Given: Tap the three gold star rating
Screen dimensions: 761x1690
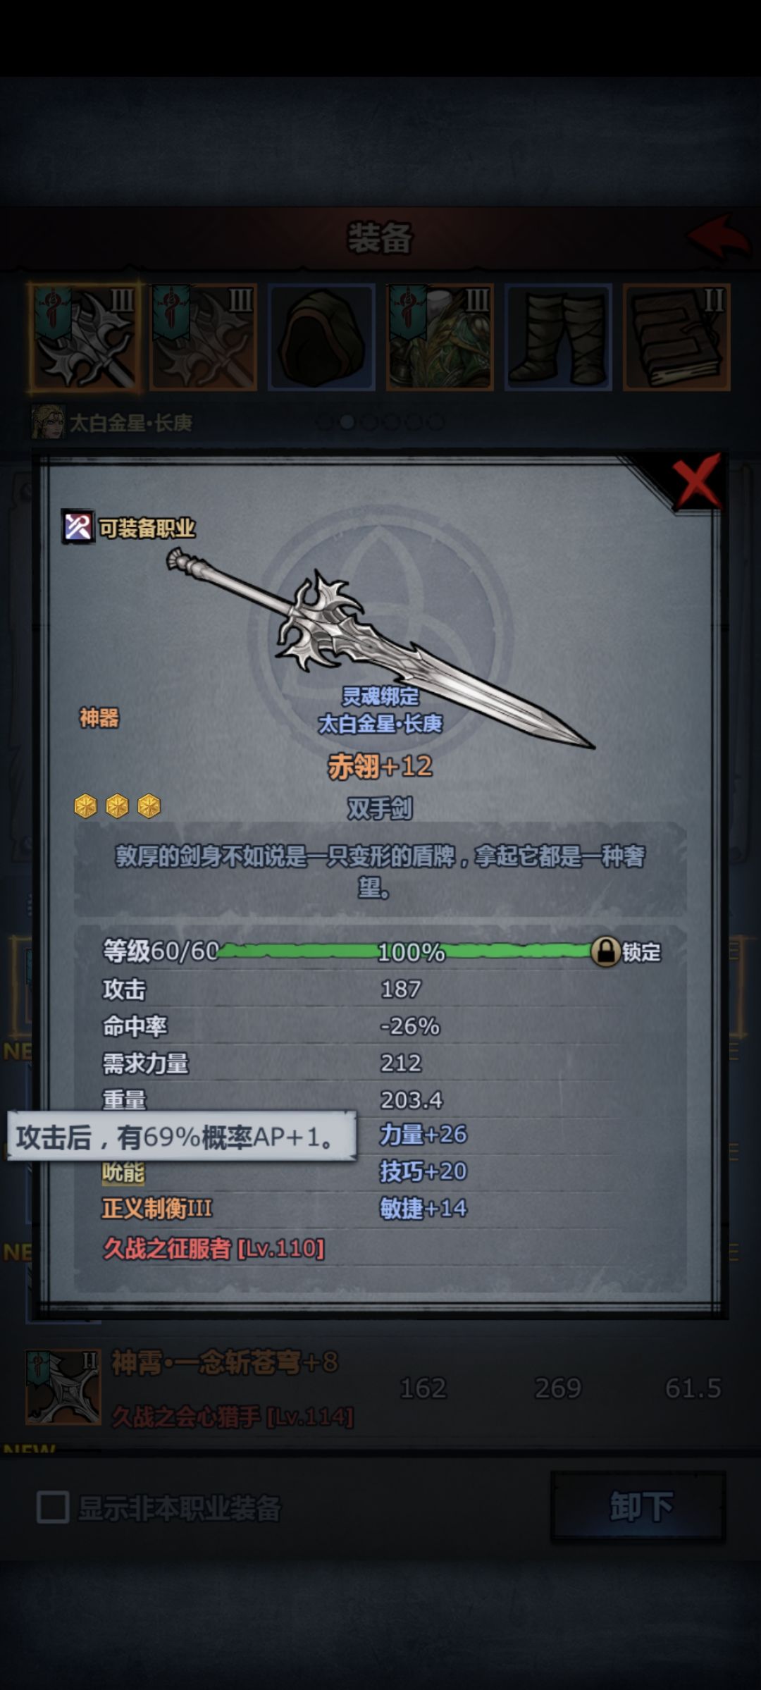Looking at the screenshot, I should click(x=117, y=806).
